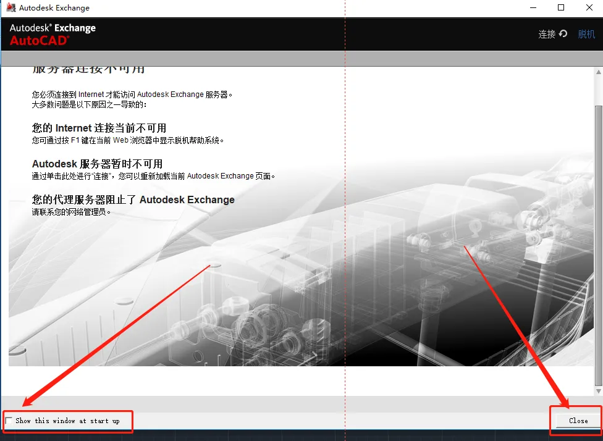Click the 您必须连接到 Internet 才能访问 sentence
Viewport: 603px width, 441px height.
coord(132,94)
